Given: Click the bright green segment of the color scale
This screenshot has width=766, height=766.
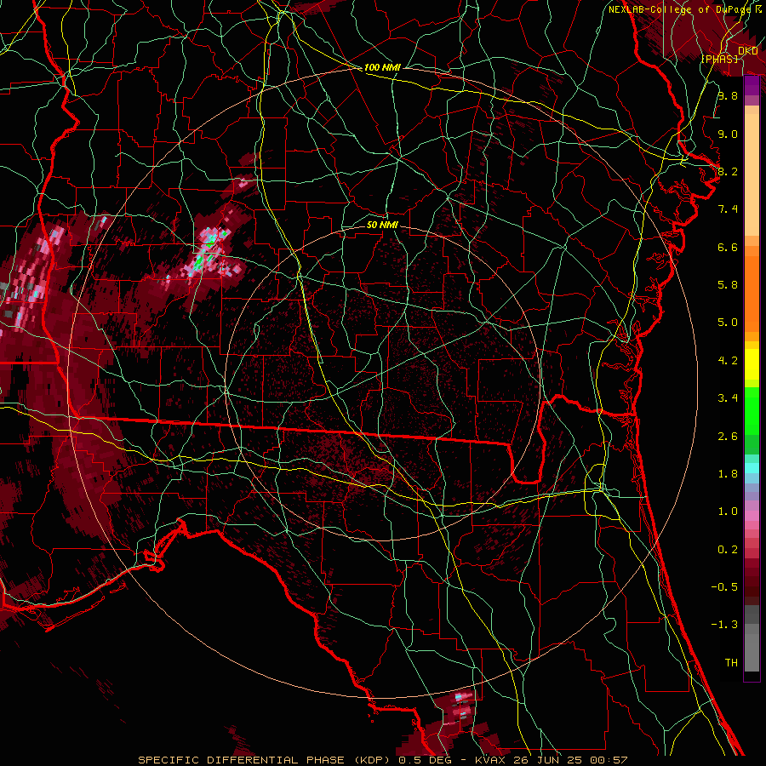Looking at the screenshot, I should click(x=752, y=412).
